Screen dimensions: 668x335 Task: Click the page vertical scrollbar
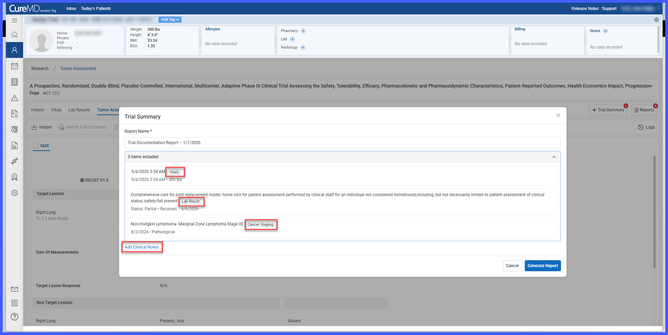point(655,212)
